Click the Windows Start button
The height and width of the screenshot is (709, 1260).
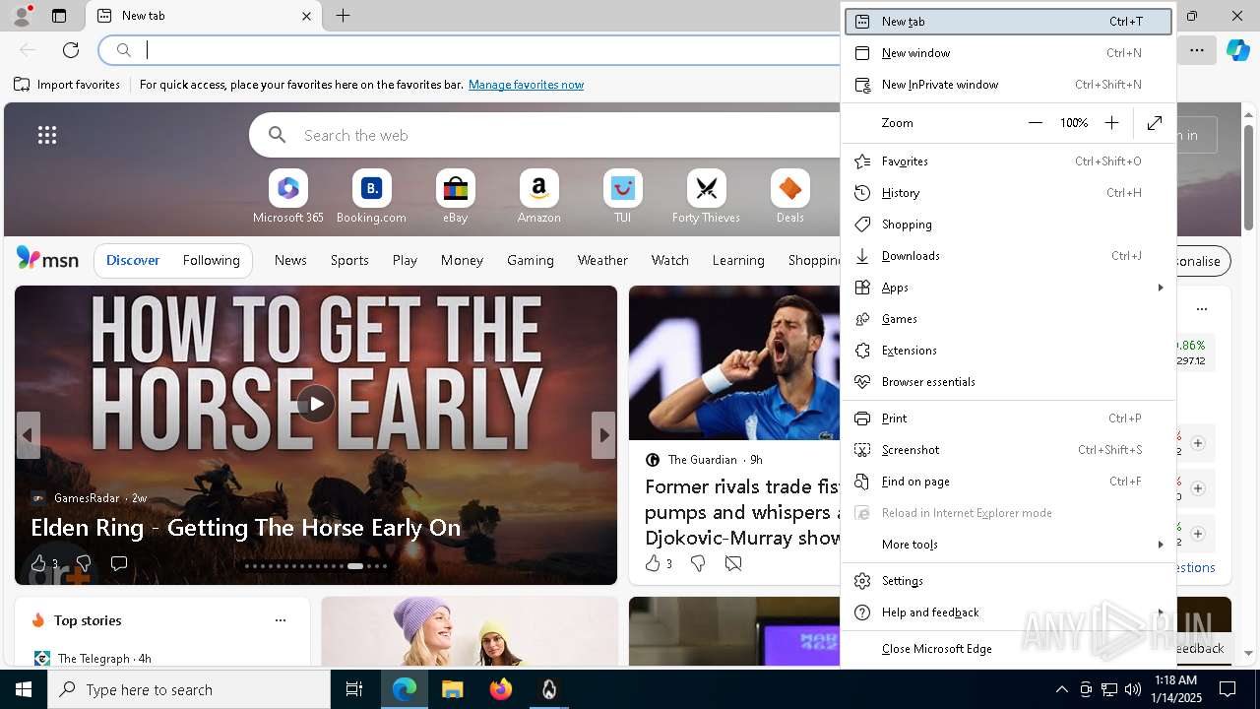coord(24,689)
